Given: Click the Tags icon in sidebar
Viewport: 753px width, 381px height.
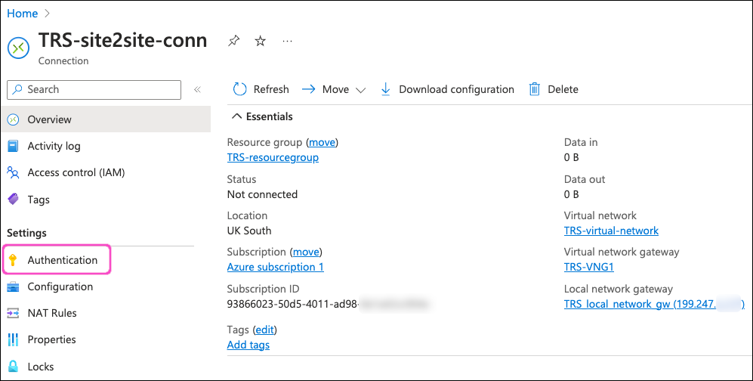Looking at the screenshot, I should (13, 200).
